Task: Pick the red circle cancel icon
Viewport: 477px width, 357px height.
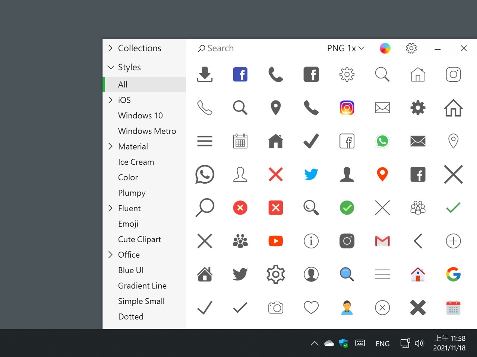Action: [240, 208]
